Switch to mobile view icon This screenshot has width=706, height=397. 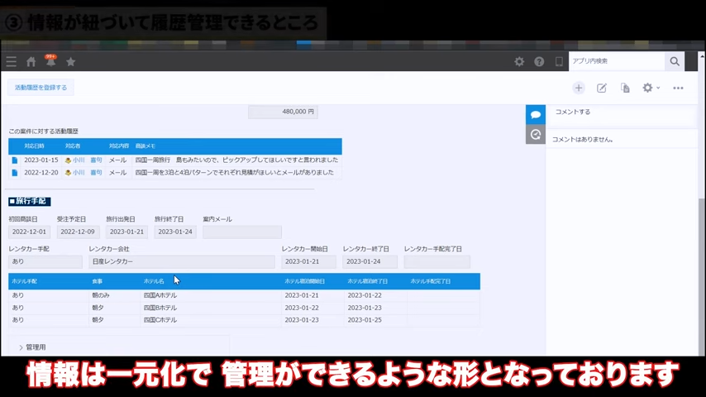pyautogui.click(x=559, y=61)
